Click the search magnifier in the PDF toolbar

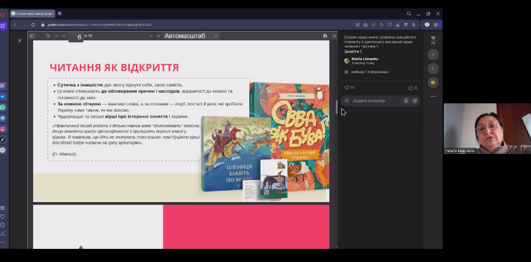pos(48,36)
